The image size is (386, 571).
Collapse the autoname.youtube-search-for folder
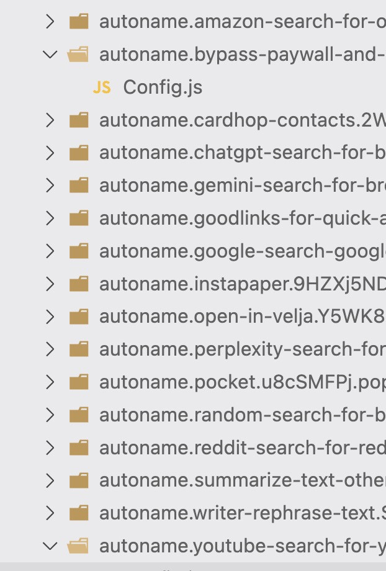tap(50, 546)
